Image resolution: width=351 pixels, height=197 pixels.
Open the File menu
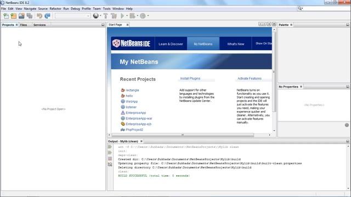pyautogui.click(x=4, y=9)
